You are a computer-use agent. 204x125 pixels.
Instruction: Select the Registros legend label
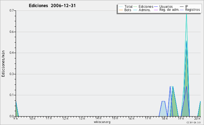point(192,10)
